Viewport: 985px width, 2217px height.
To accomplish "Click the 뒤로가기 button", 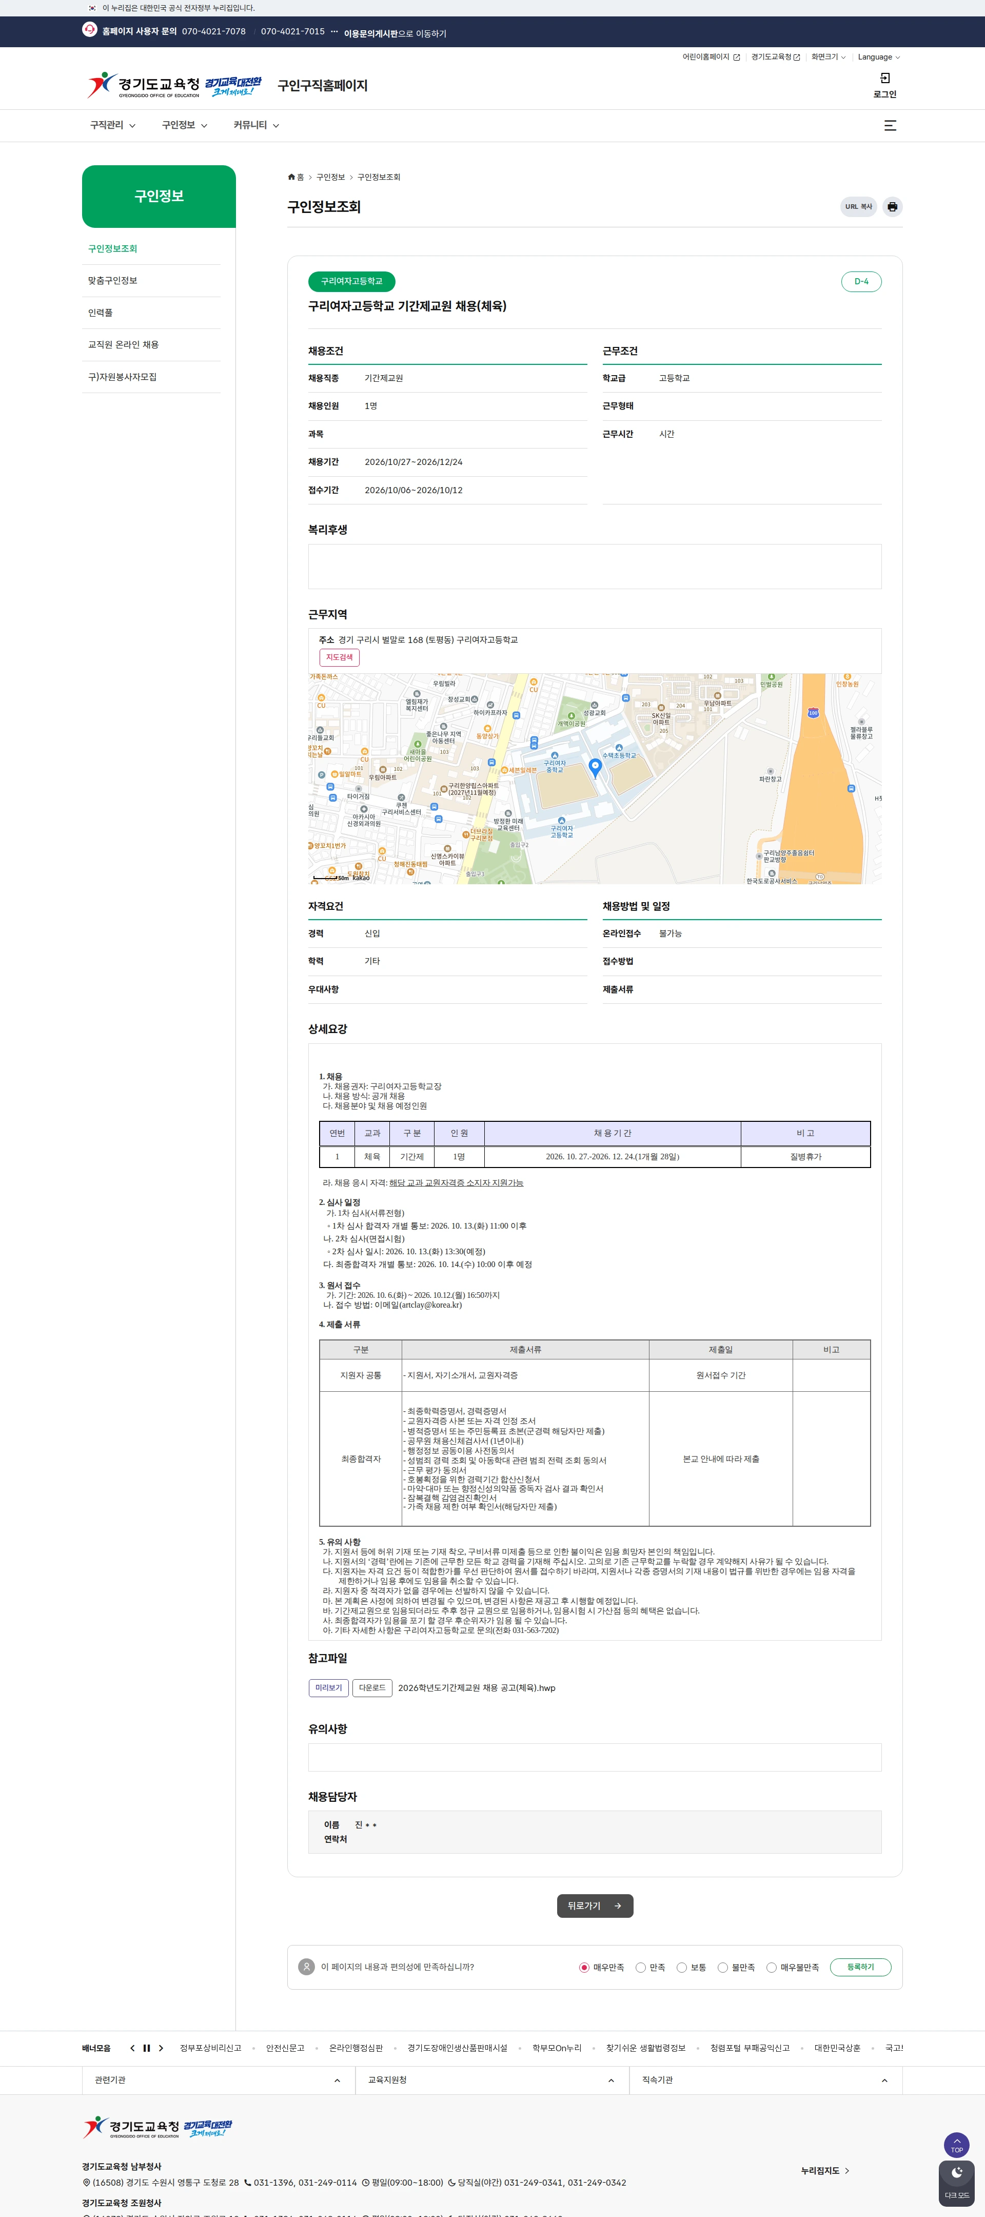I will coord(595,1905).
